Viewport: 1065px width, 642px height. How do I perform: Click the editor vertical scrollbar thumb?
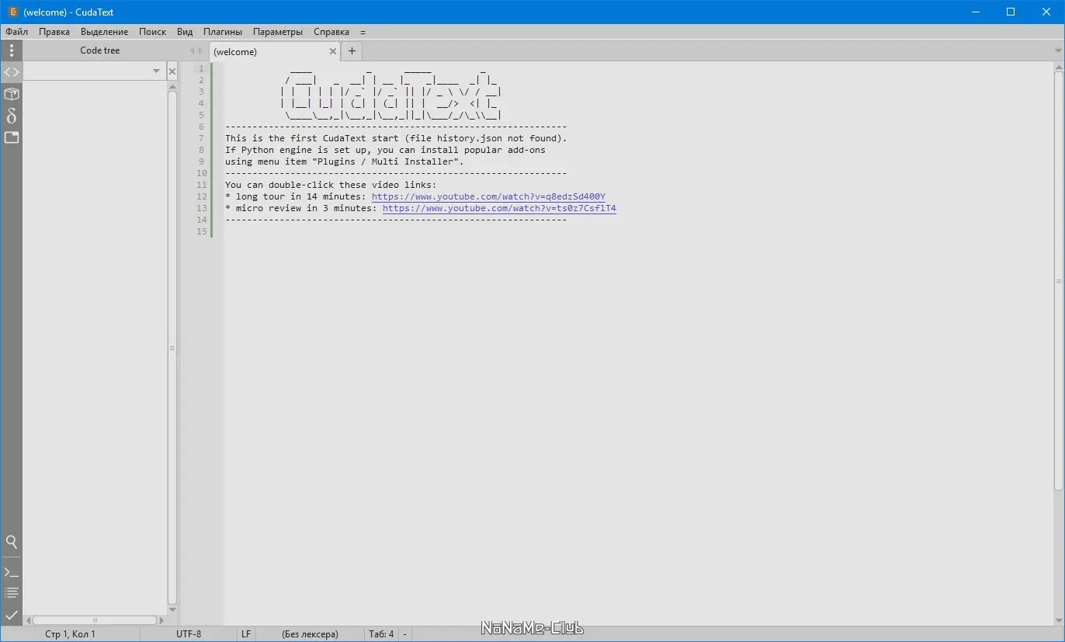1059,280
